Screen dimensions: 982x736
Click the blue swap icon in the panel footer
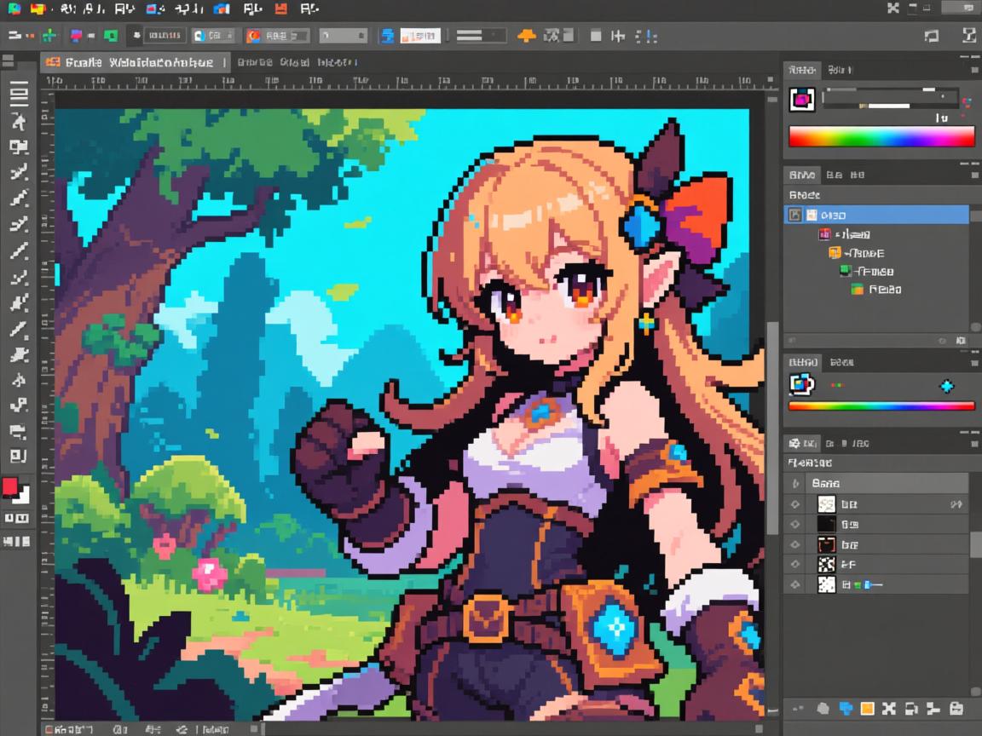pos(846,708)
